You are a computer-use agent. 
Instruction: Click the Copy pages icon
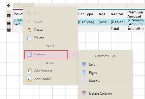[29, 21]
